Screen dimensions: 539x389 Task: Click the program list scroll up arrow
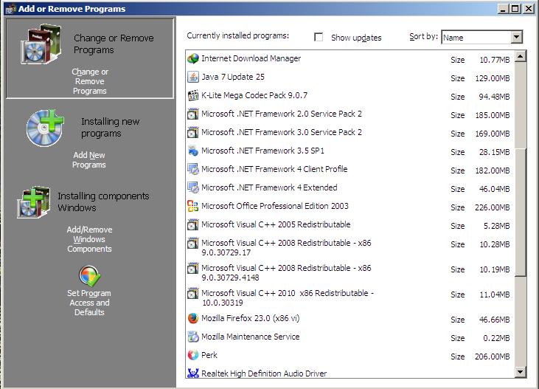(521, 56)
